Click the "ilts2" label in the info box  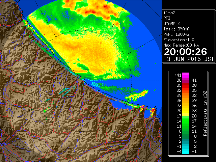click(169, 13)
